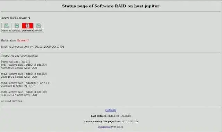Select the /dev/md2 label
Image resolution: width=222 pixels, height=132 pixels.
[x=17, y=31]
